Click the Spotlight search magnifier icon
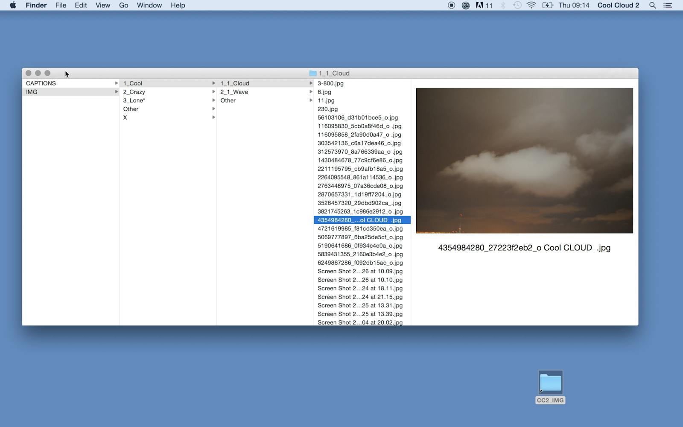This screenshot has height=427, width=683. click(652, 5)
